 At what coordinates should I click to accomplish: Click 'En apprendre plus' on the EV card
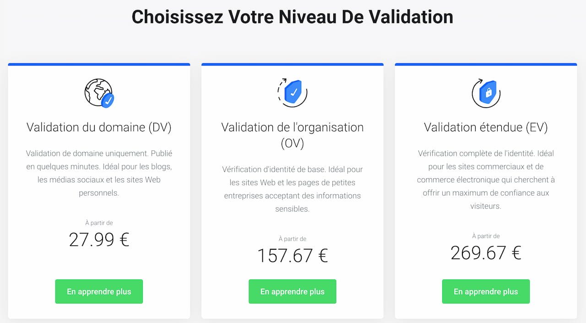click(486, 291)
